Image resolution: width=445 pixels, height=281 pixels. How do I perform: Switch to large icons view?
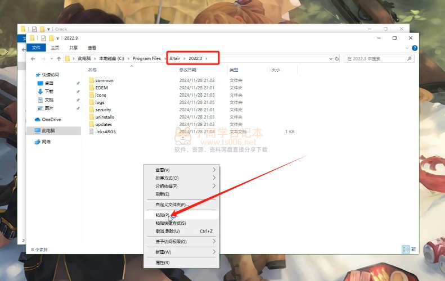(413, 250)
